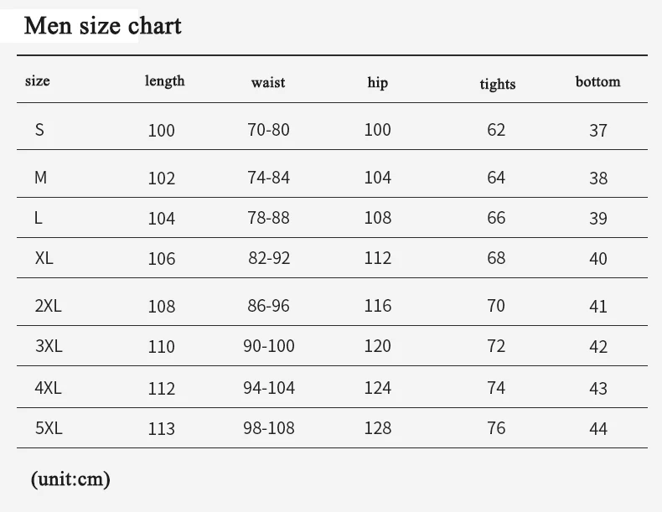Select the 5XL size row label
The width and height of the screenshot is (662, 512).
coord(49,428)
